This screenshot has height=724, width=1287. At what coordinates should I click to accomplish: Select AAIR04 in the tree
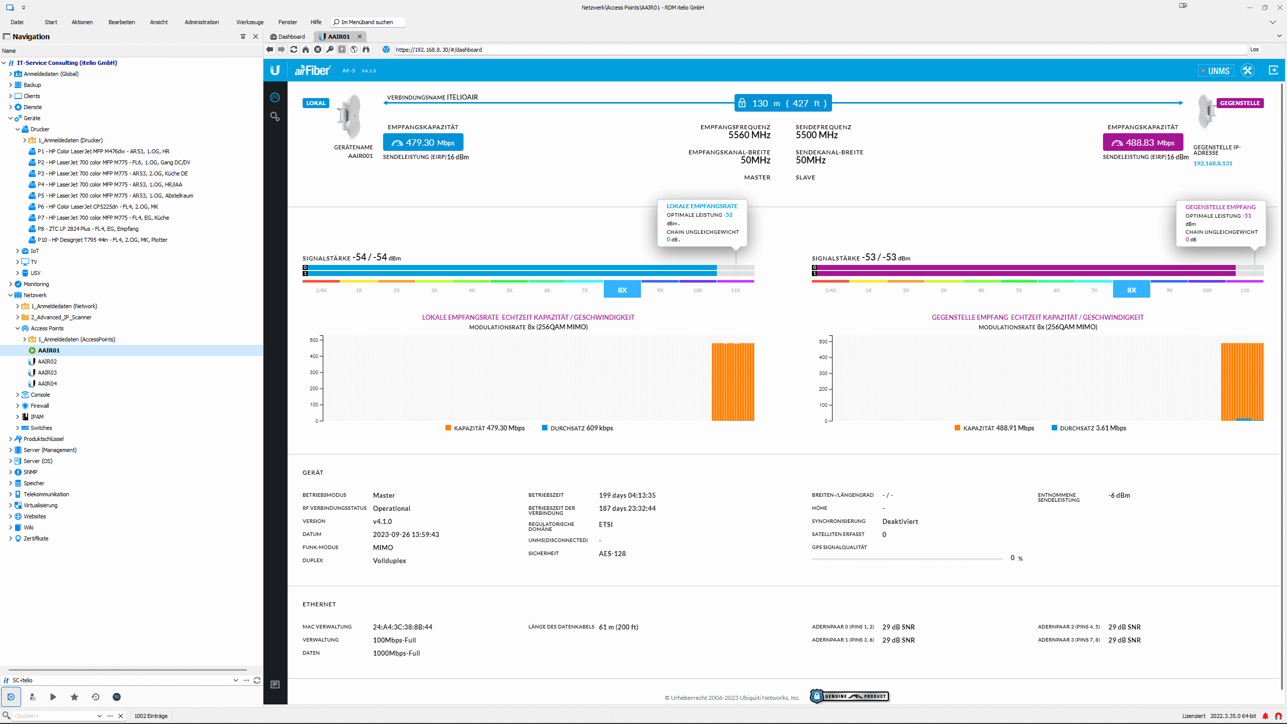pos(47,384)
